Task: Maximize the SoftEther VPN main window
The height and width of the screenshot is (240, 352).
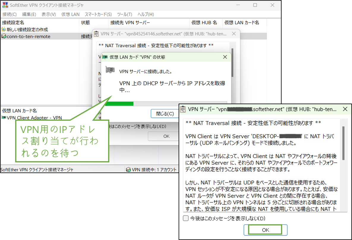Action: point(255,5)
